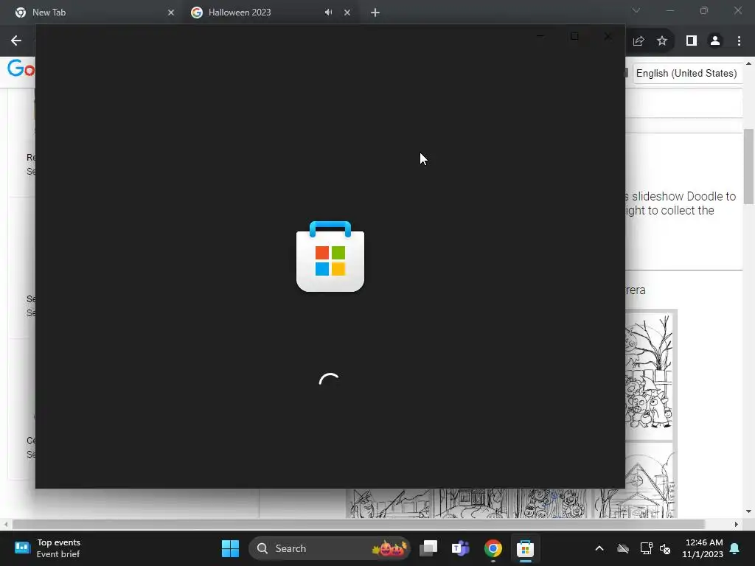Click the page scroll-left arrow

point(6,524)
